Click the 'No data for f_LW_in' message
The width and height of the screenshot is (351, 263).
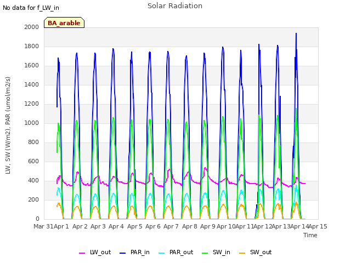pyautogui.click(x=31, y=8)
